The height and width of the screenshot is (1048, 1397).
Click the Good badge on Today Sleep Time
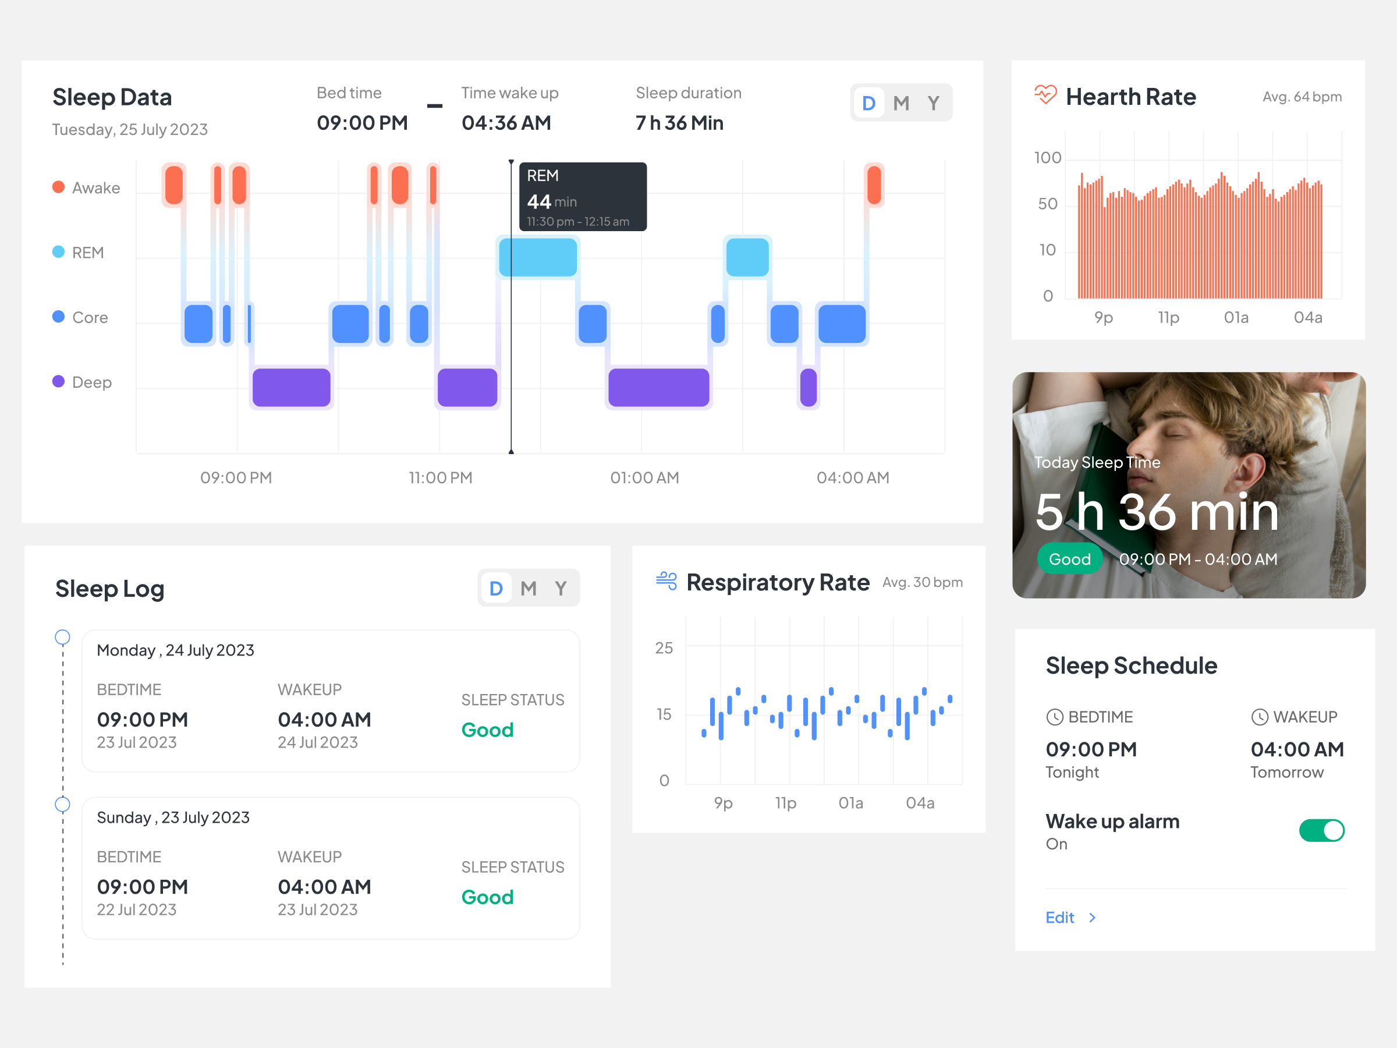1070,558
